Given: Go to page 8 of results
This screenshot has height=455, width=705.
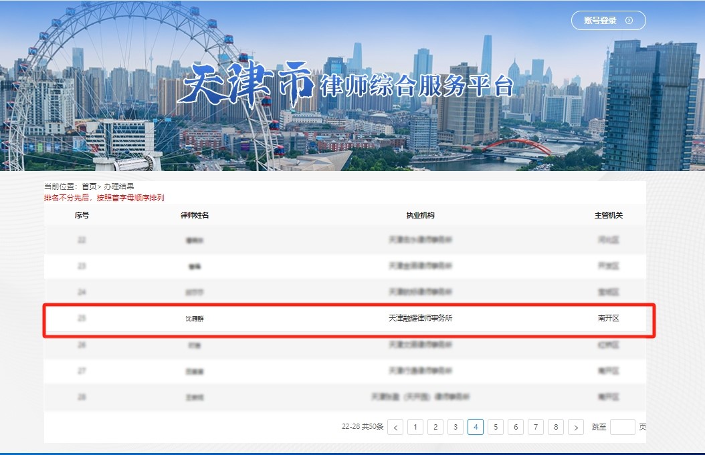Looking at the screenshot, I should click(556, 426).
